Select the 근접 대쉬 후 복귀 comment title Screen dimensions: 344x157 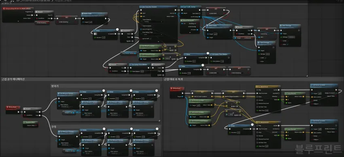pyautogui.click(x=173, y=79)
